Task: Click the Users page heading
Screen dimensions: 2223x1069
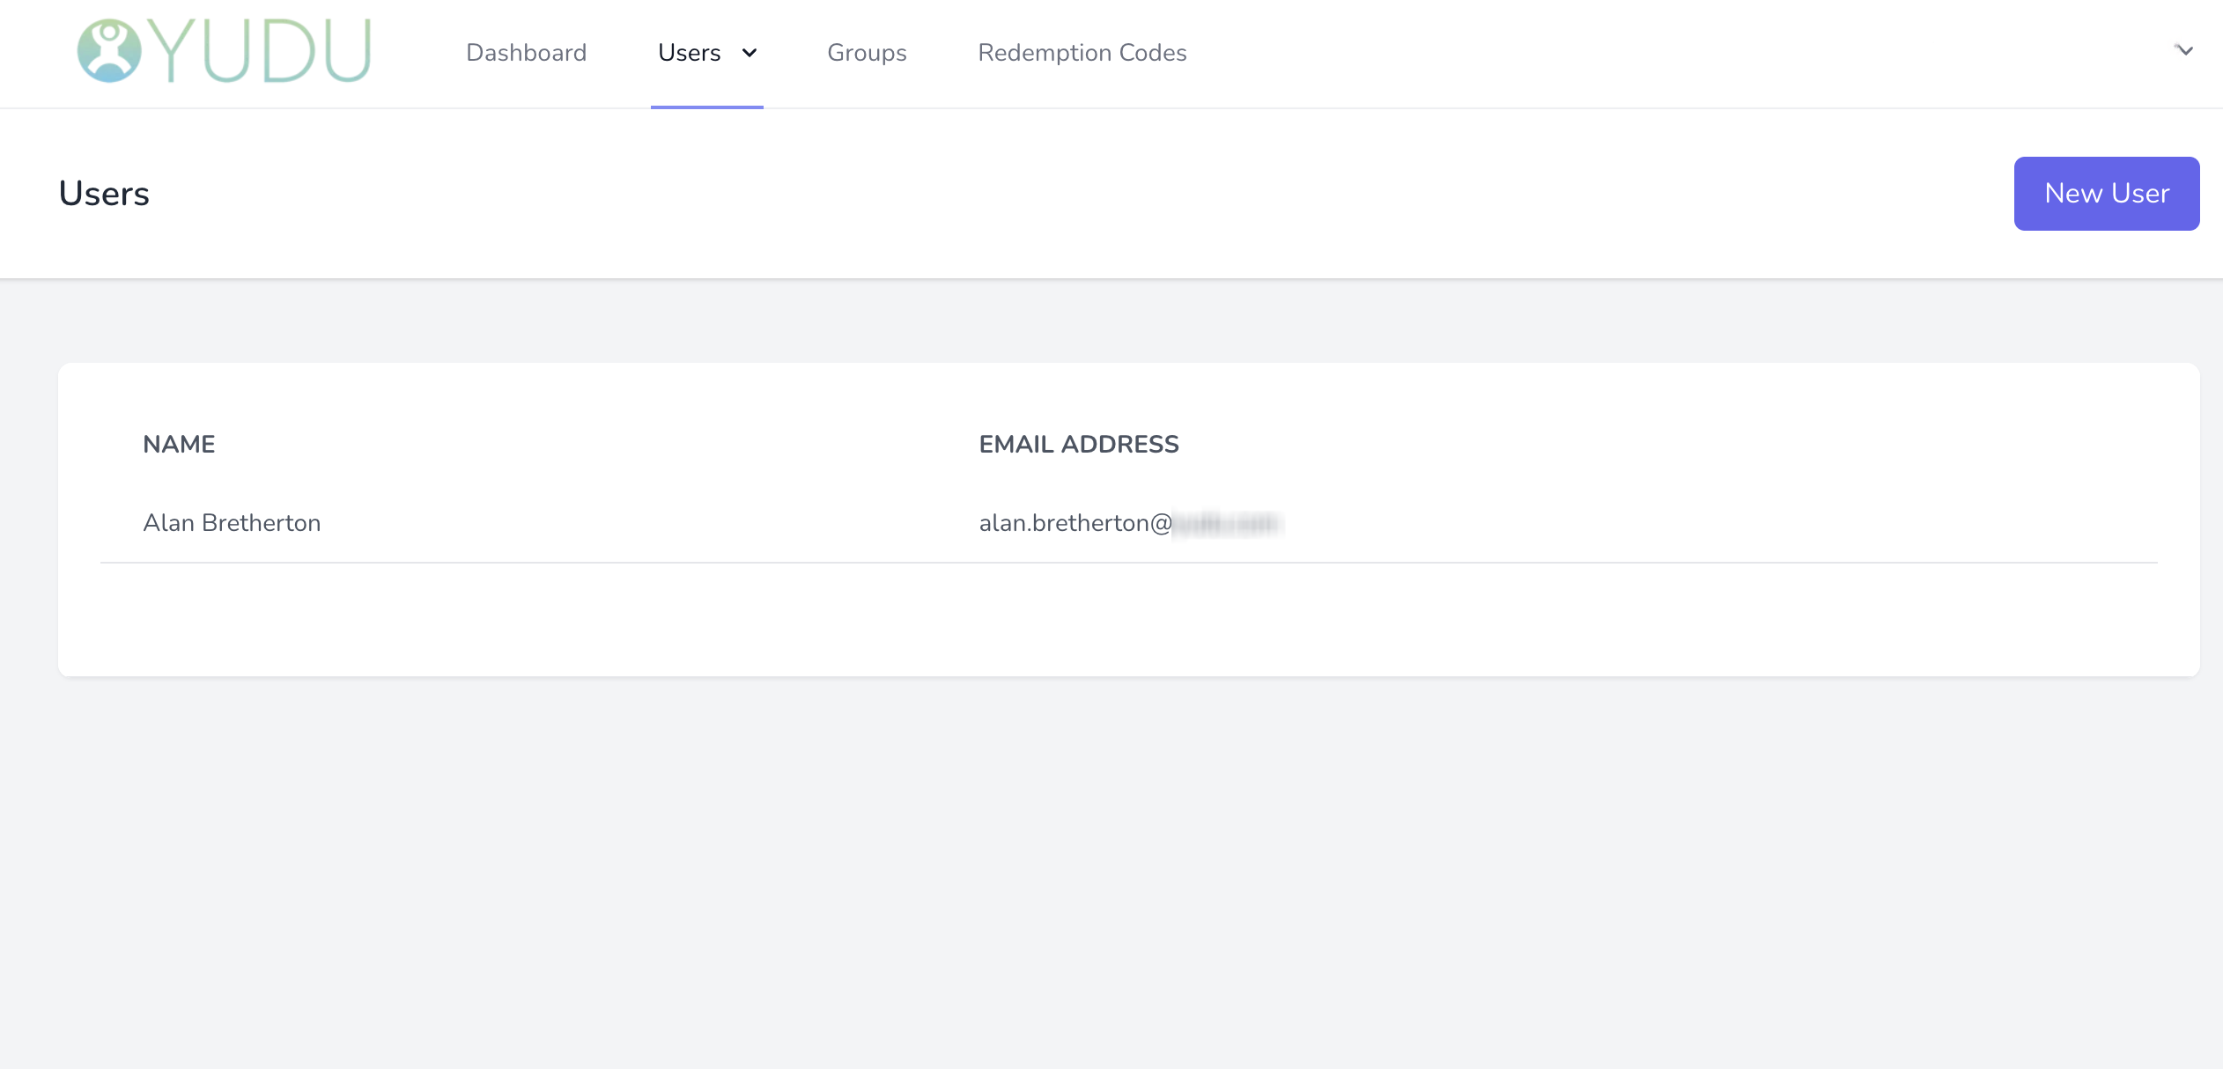Action: [x=103, y=193]
